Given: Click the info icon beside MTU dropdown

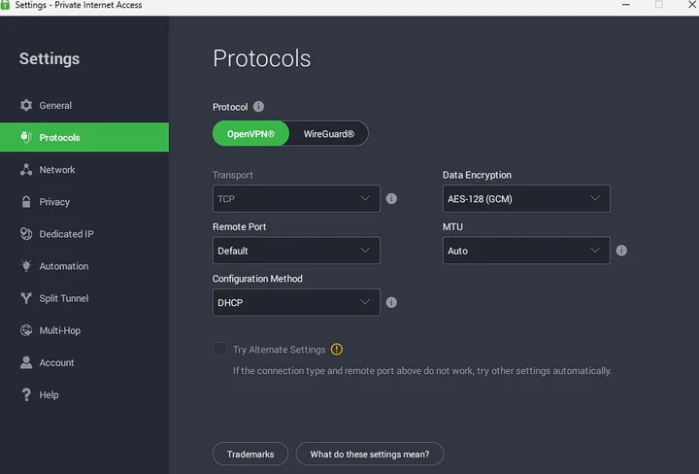Looking at the screenshot, I should (621, 251).
